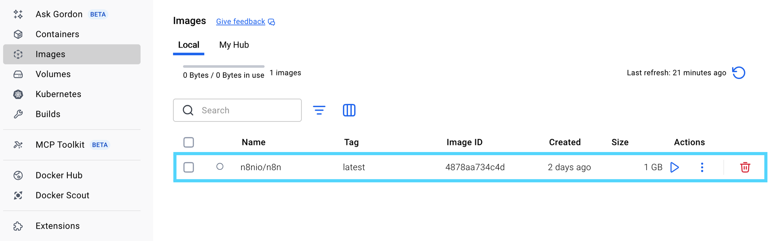
Task: Open the n8nio/n8n image details
Action: tap(261, 167)
